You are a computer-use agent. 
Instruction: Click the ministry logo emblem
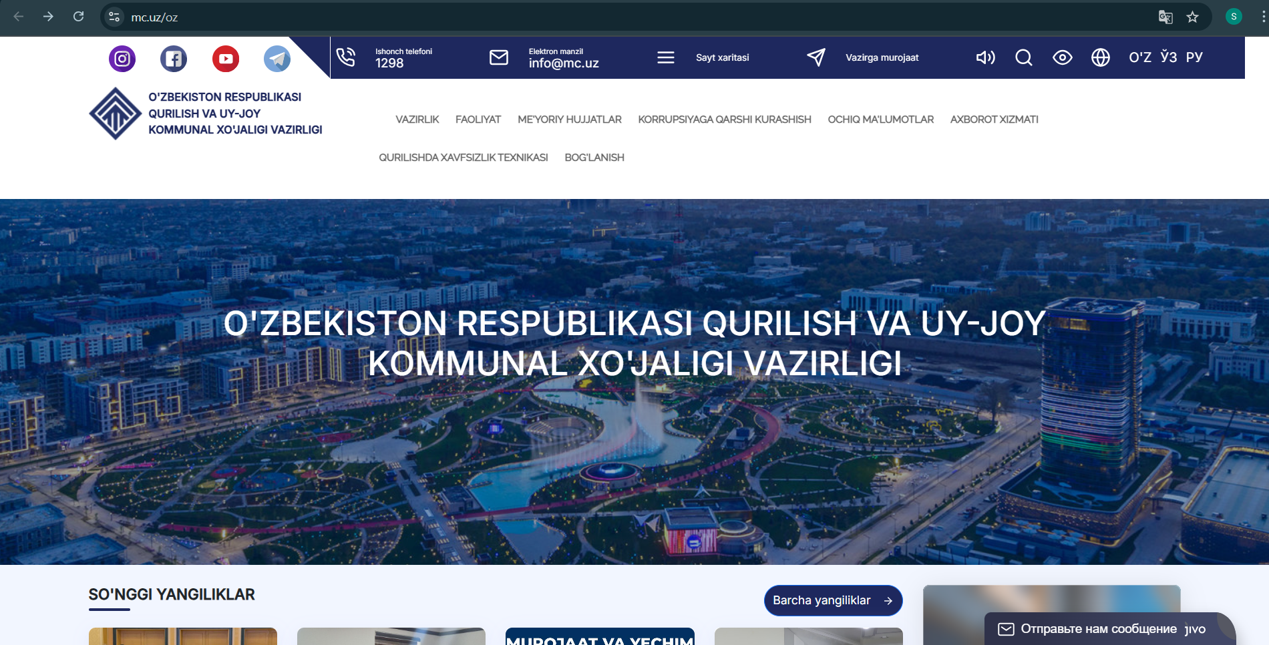click(x=116, y=114)
